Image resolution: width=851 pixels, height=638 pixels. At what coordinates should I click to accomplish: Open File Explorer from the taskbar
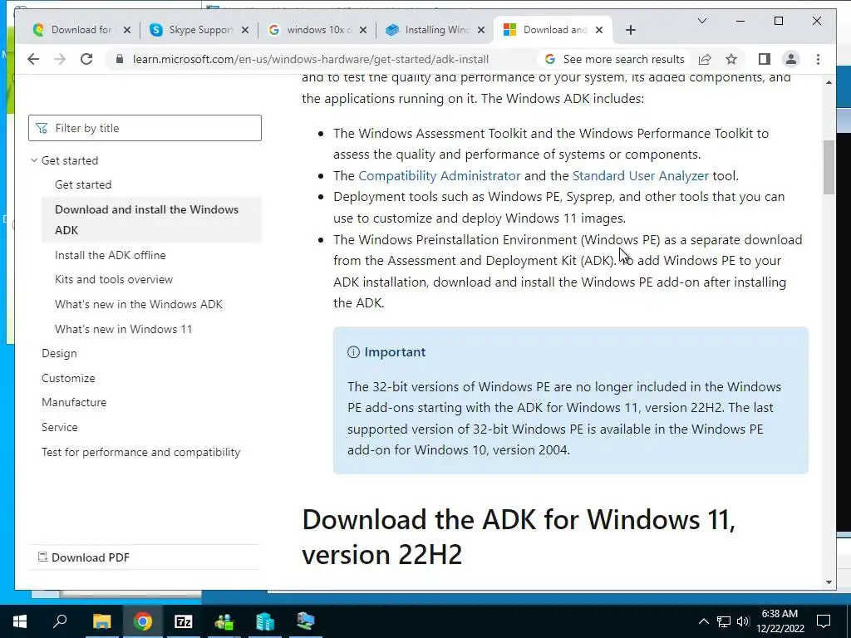click(101, 621)
